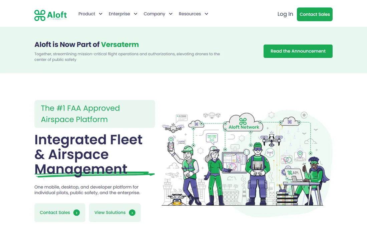Screen dimensions: 367x229
Task: Expand the Product dropdown chevron
Action: (x=101, y=14)
